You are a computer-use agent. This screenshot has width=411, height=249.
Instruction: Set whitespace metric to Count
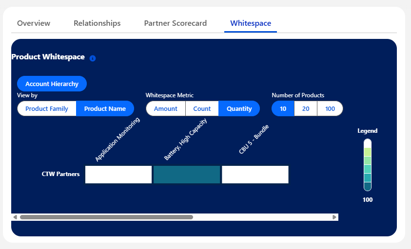(x=202, y=108)
